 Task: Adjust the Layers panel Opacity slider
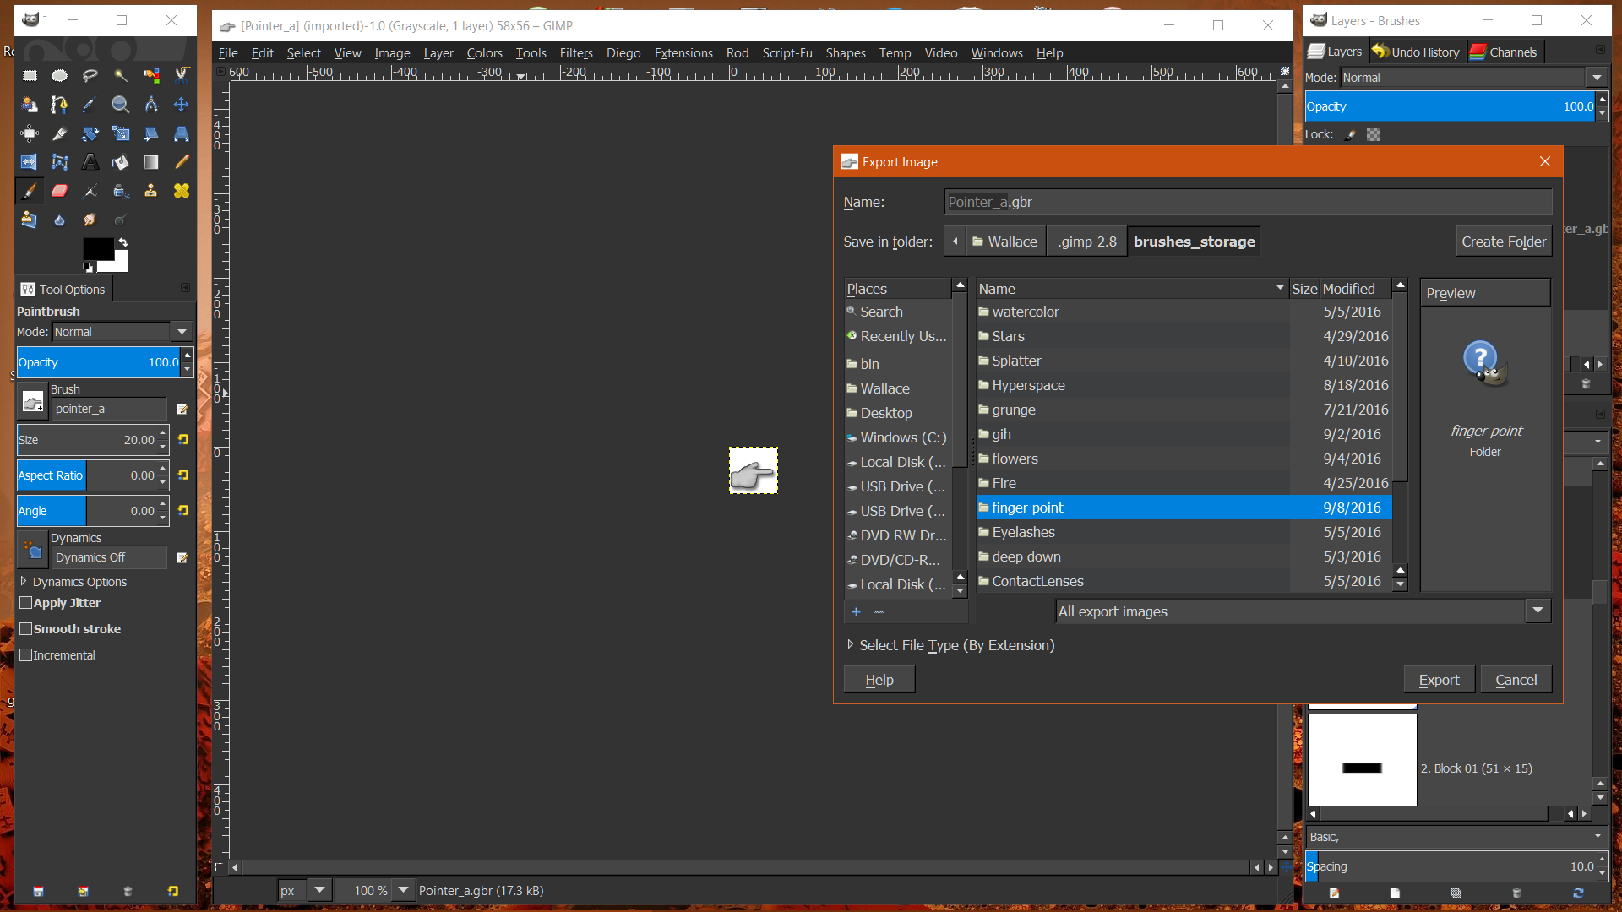(1451, 106)
